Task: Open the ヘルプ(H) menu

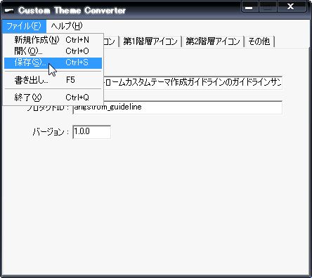Action: [x=67, y=26]
